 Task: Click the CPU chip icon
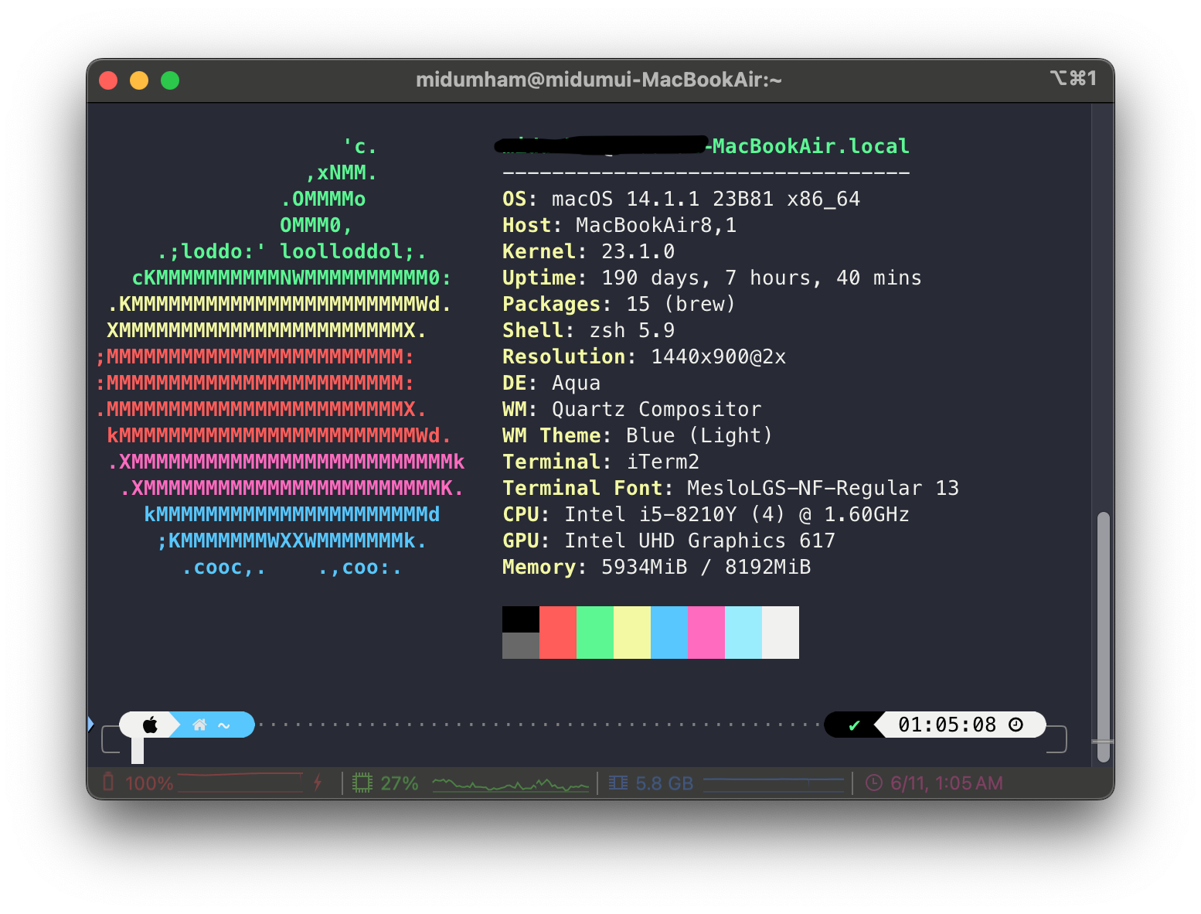coord(362,783)
